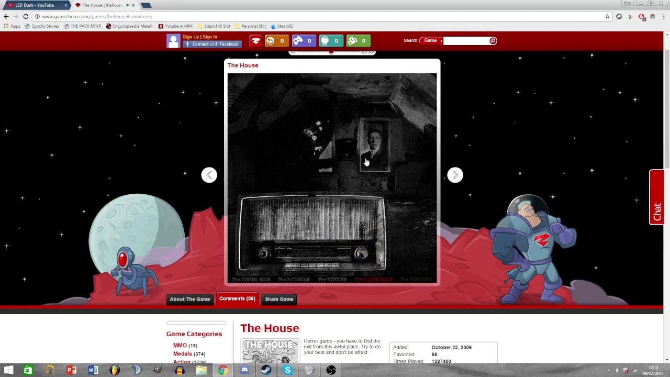Open the Youtube in MP4 bookmark
670x377 pixels.
point(175,26)
